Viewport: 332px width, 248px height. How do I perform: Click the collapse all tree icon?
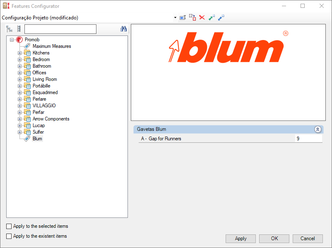[x=19, y=29]
